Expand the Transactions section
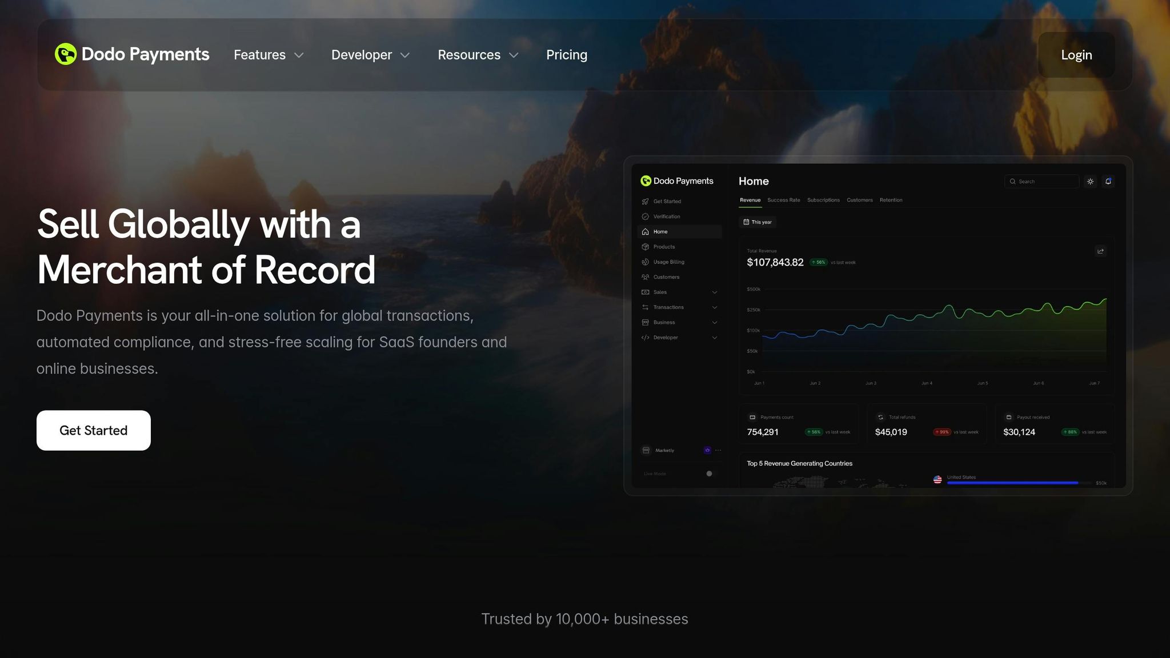 click(x=715, y=307)
